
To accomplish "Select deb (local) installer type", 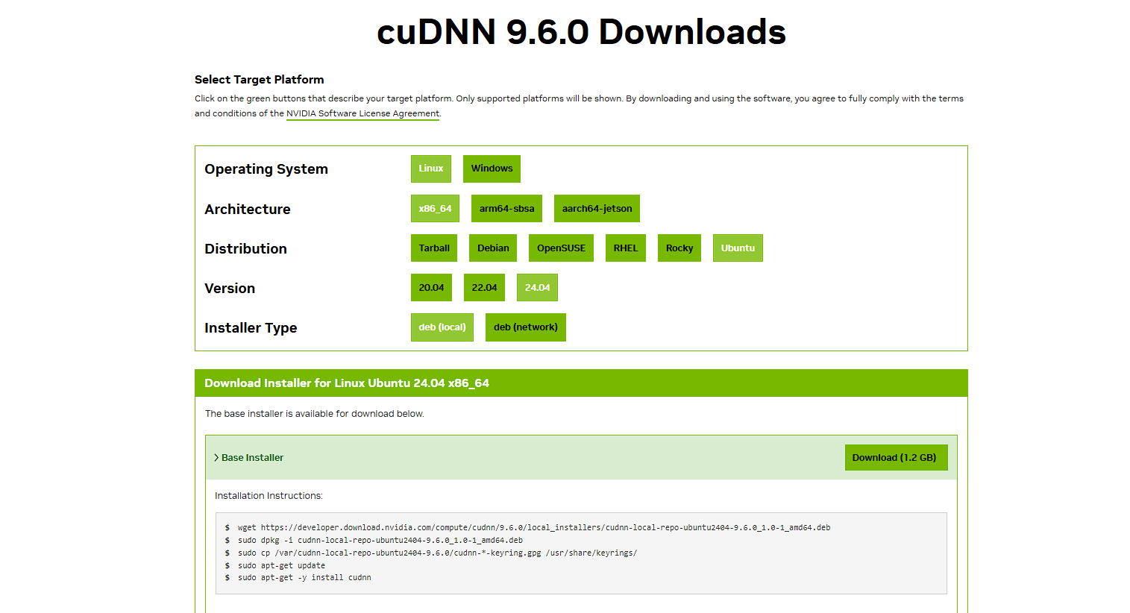I will [x=442, y=327].
